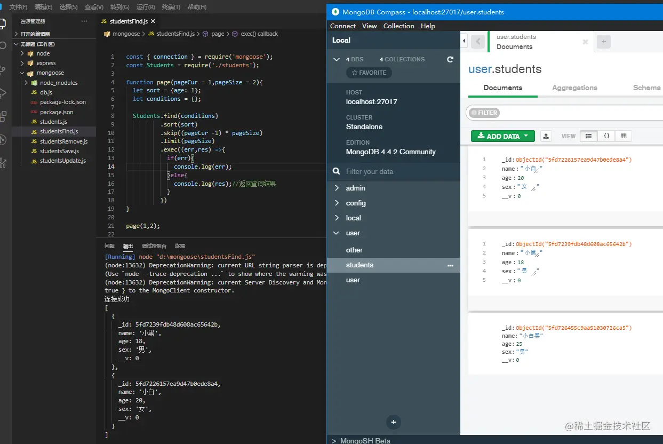Open the 帮助(H) menu
Image resolution: width=663 pixels, height=444 pixels.
pyautogui.click(x=197, y=7)
